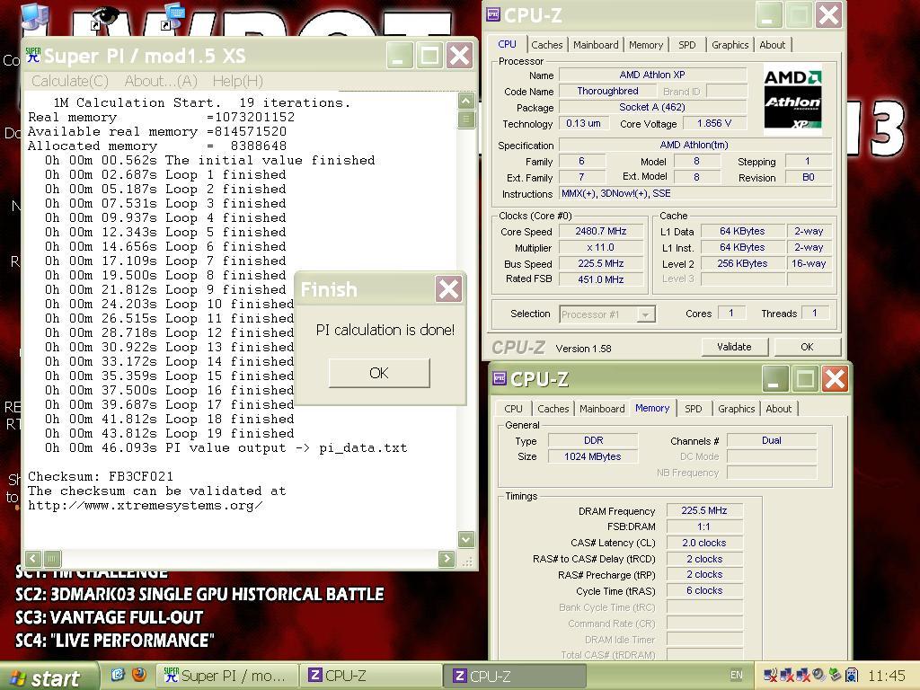The width and height of the screenshot is (920, 690).
Task: Select Mainboard tab in CPU-Z memory window
Action: point(602,409)
